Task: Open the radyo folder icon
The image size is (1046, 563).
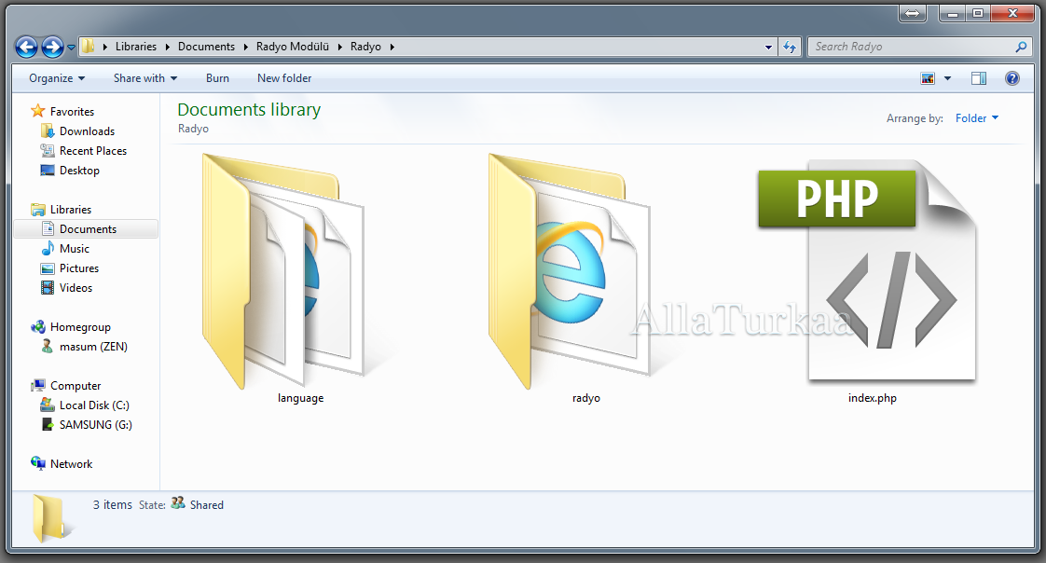Action: point(571,270)
